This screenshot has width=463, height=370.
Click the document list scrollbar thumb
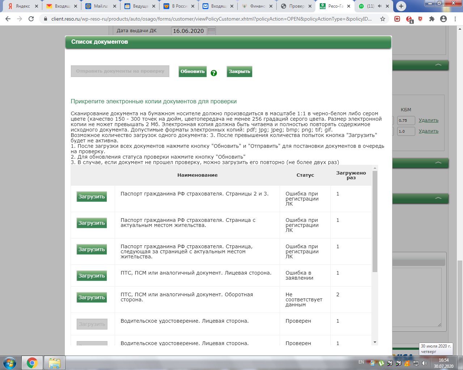[375, 221]
